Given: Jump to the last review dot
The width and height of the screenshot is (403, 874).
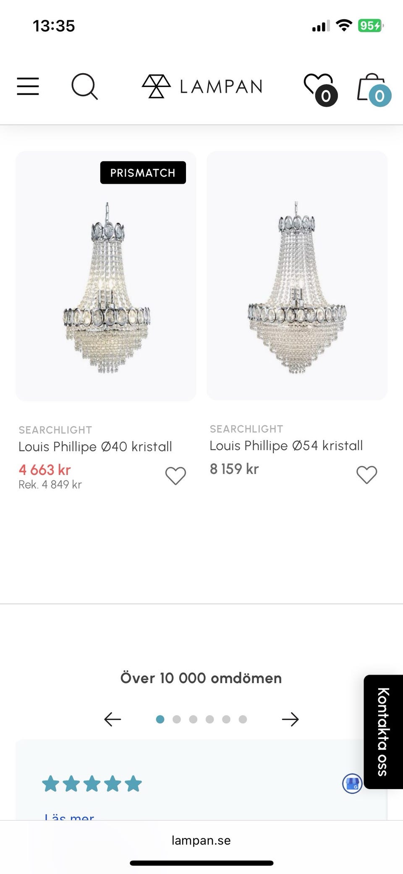Looking at the screenshot, I should (x=243, y=719).
